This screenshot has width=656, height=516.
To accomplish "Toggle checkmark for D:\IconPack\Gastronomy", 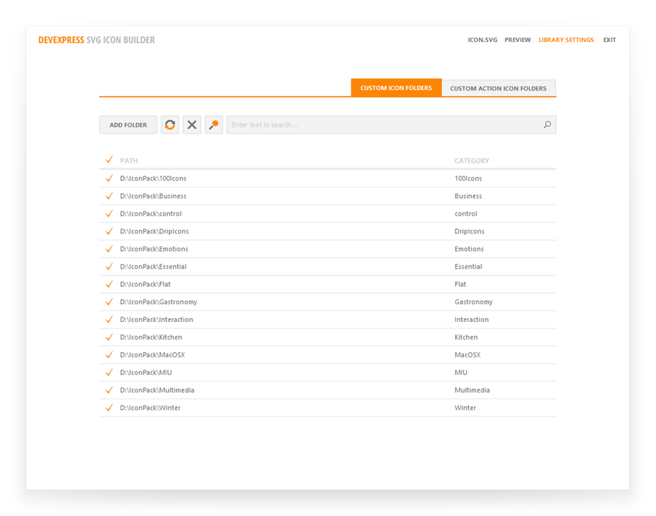I will click(109, 302).
